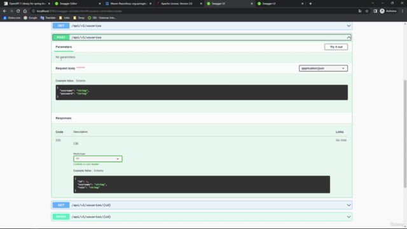This screenshot has height=229, width=407.
Task: Click the 200 response code
Action: 58,140
